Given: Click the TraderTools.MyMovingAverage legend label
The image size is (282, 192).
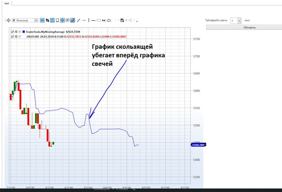Looking at the screenshot, I should coord(45,32).
